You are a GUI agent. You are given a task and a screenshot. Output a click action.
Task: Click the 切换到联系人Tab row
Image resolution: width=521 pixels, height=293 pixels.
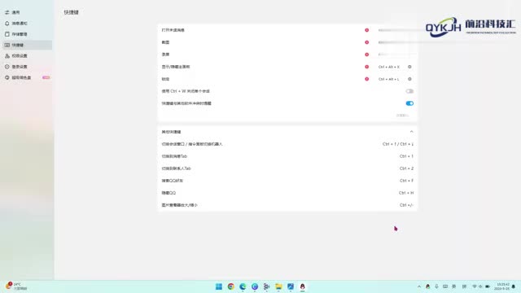pos(287,168)
